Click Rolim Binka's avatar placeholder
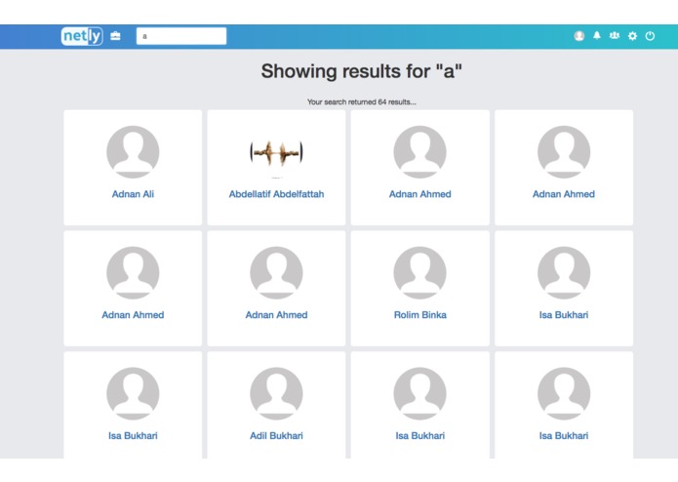 click(419, 273)
